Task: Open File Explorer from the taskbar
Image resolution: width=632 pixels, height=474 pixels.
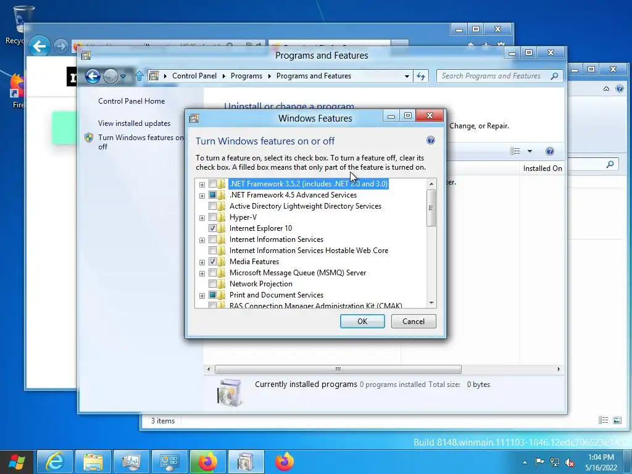Action: [x=93, y=462]
